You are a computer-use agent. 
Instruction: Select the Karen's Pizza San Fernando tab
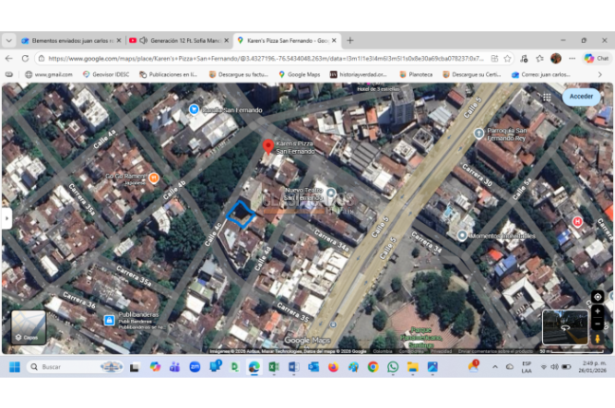287,41
